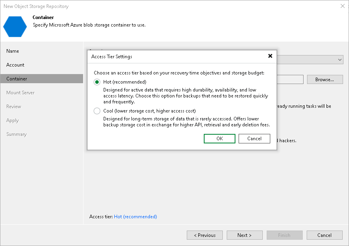The image size is (349, 246).
Task: Click the blue hexagon Azure container icon
Action: pyautogui.click(x=15, y=27)
